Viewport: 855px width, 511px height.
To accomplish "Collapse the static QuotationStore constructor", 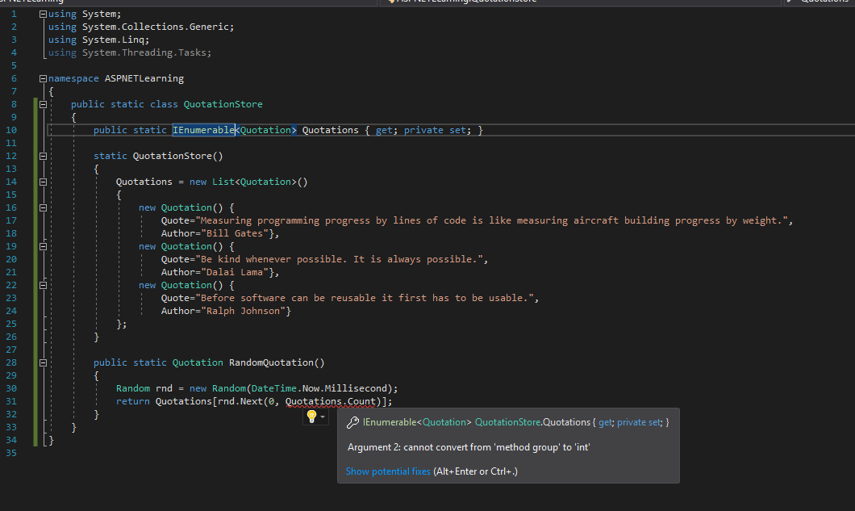I will [x=42, y=156].
